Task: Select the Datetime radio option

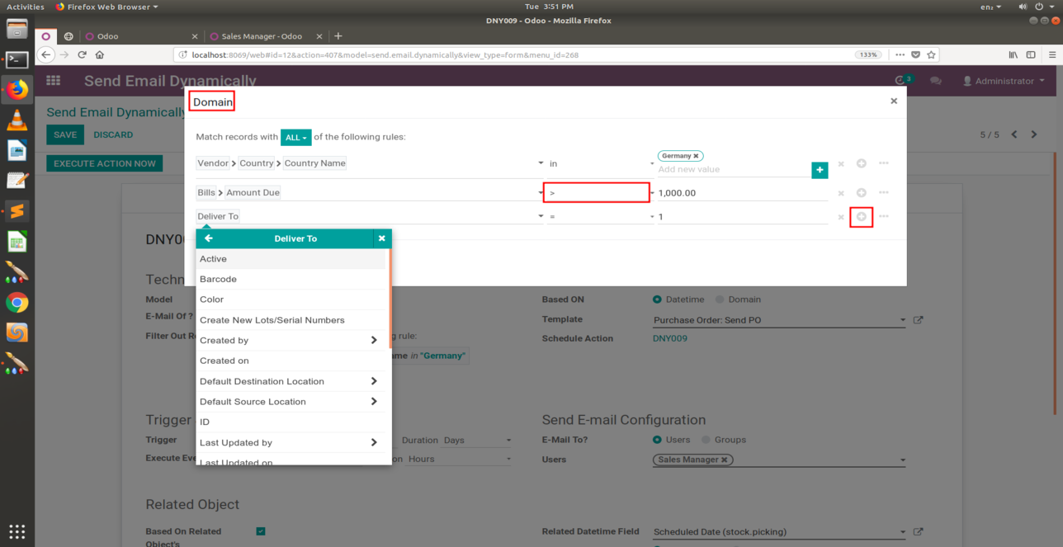Action: [x=657, y=299]
